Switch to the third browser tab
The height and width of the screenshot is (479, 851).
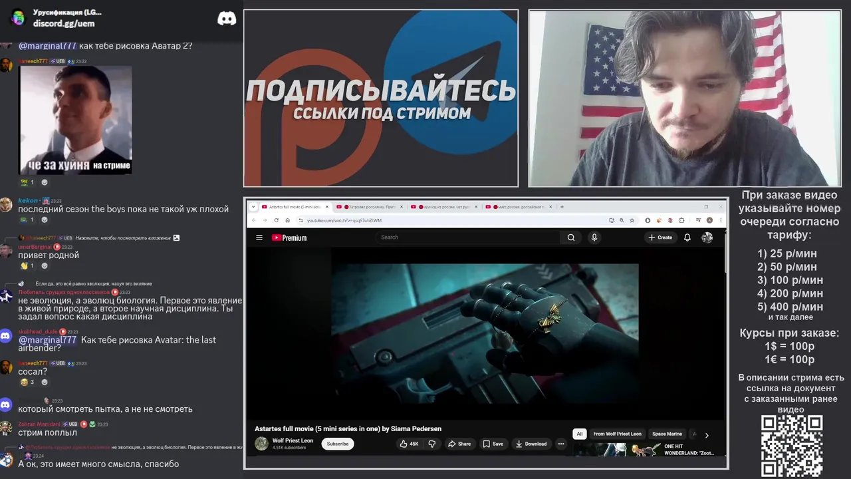point(443,207)
